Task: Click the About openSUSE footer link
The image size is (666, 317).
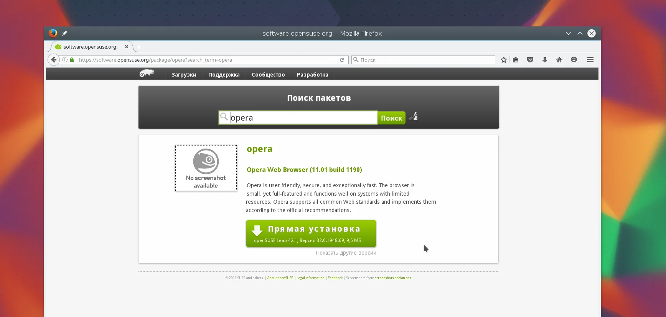Action: [x=280, y=278]
